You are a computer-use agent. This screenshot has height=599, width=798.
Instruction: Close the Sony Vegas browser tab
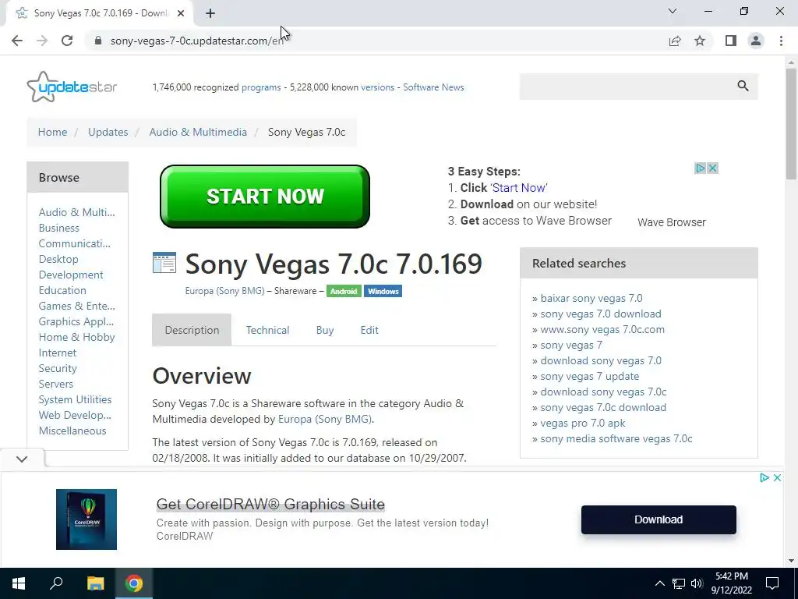181,13
